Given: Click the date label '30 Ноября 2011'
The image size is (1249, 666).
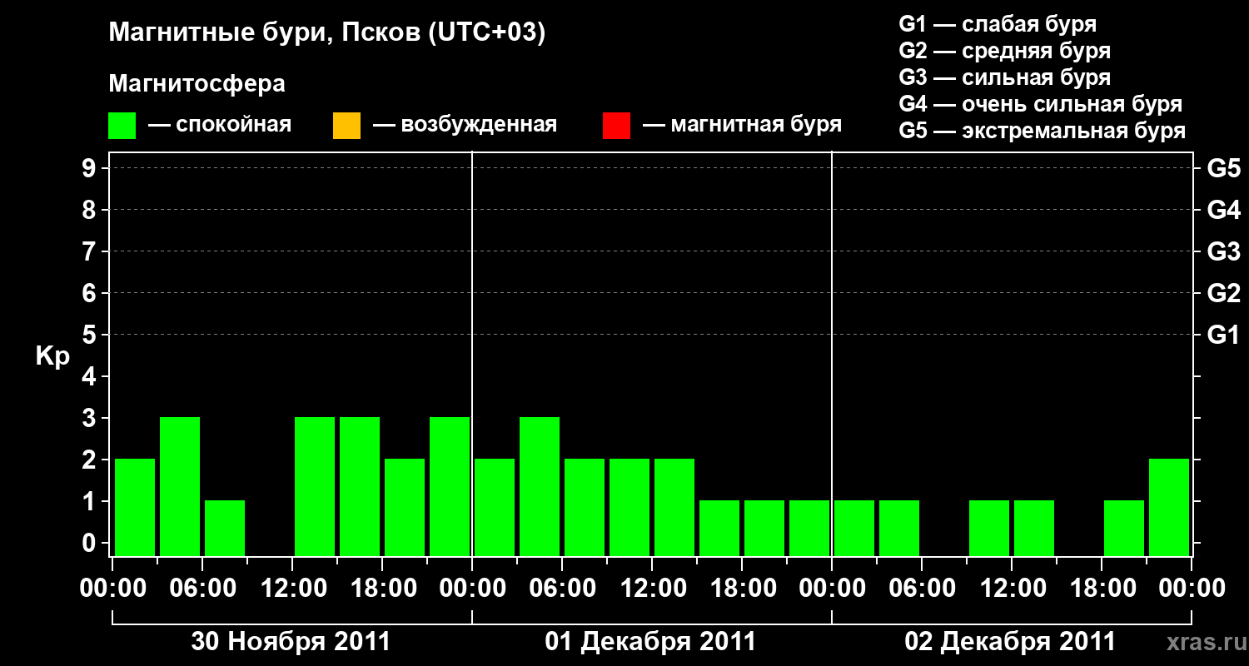Looking at the screenshot, I should (x=291, y=642).
